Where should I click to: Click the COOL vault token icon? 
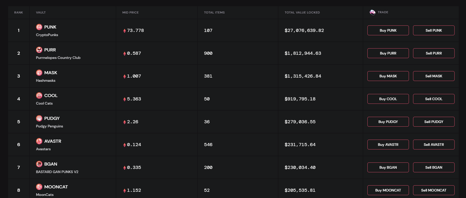pos(39,95)
